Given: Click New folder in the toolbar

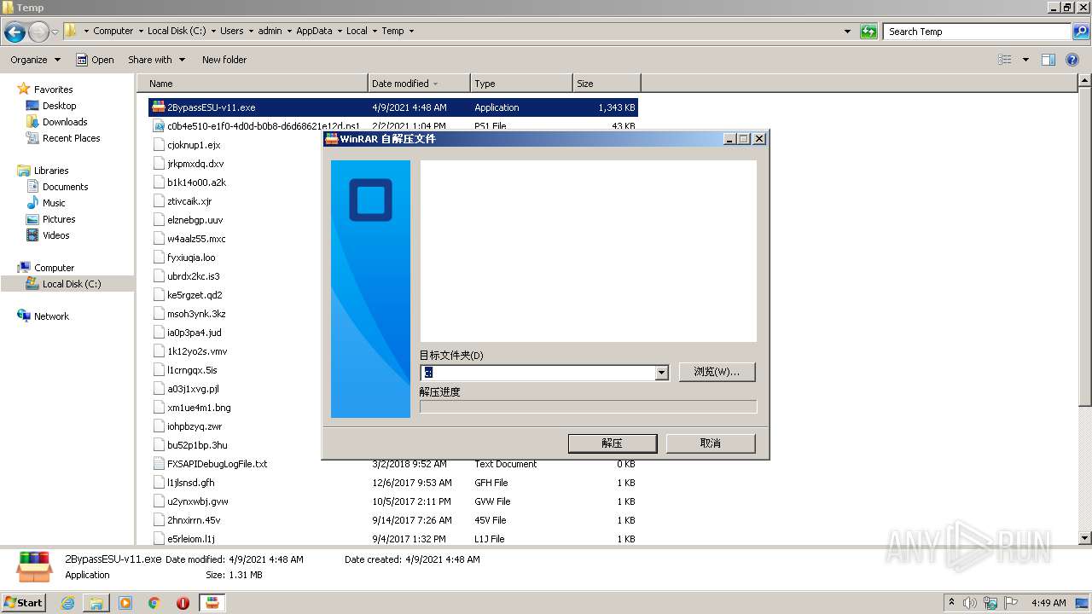Looking at the screenshot, I should coord(224,60).
